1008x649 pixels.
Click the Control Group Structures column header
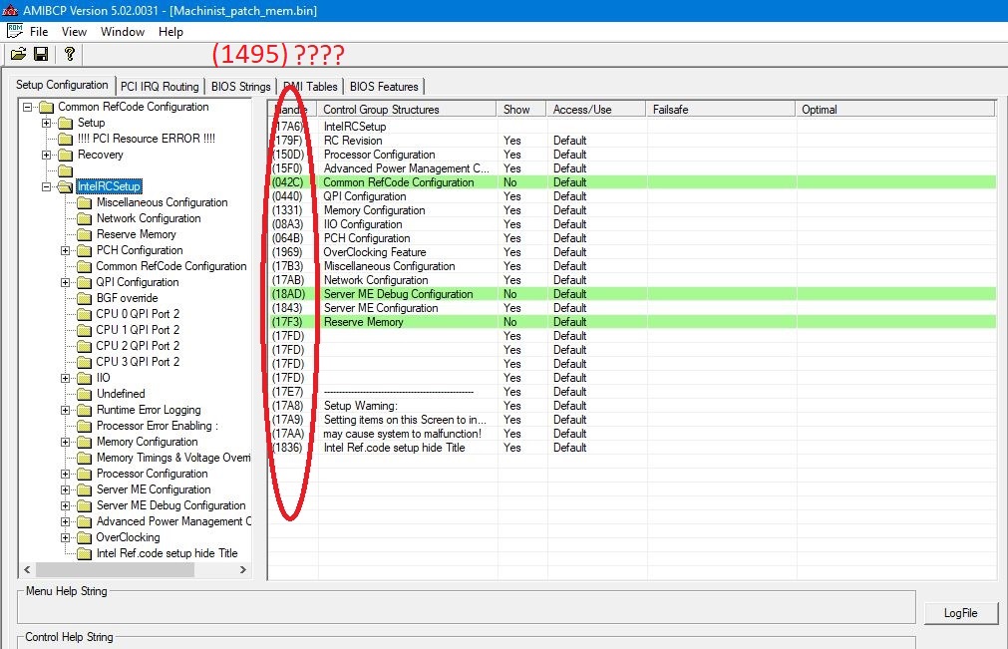[406, 110]
